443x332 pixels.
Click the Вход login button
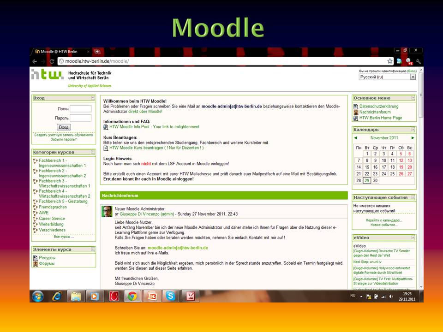pyautogui.click(x=64, y=127)
